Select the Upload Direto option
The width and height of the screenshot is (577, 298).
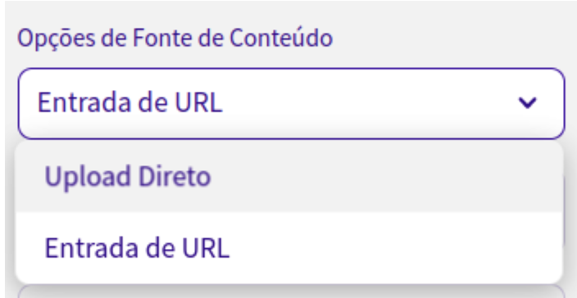[289, 176]
